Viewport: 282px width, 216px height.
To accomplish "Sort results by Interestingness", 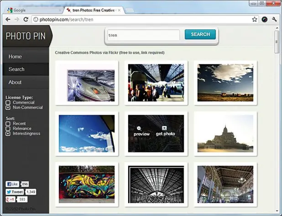I will coord(8,133).
